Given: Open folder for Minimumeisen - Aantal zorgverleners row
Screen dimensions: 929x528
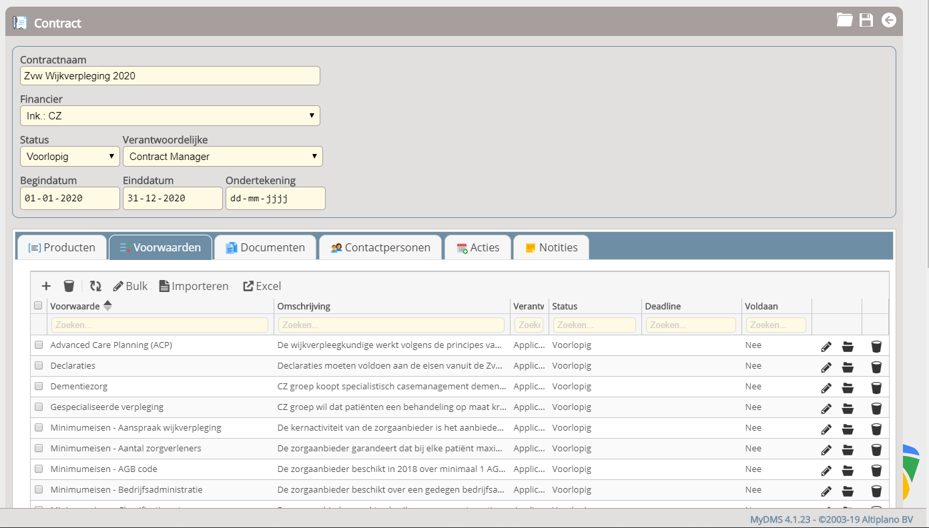Looking at the screenshot, I should (848, 449).
